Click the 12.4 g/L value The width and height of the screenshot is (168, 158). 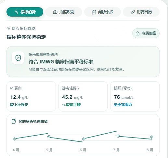[x=19, y=97]
